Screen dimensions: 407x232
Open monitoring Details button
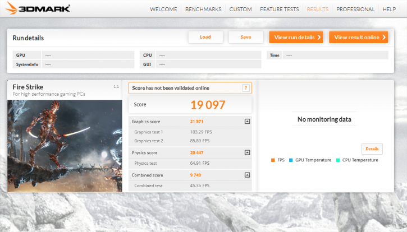coord(372,149)
